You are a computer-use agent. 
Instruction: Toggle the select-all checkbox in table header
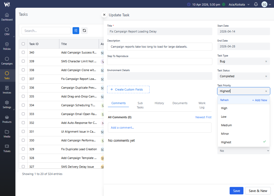point(23,44)
